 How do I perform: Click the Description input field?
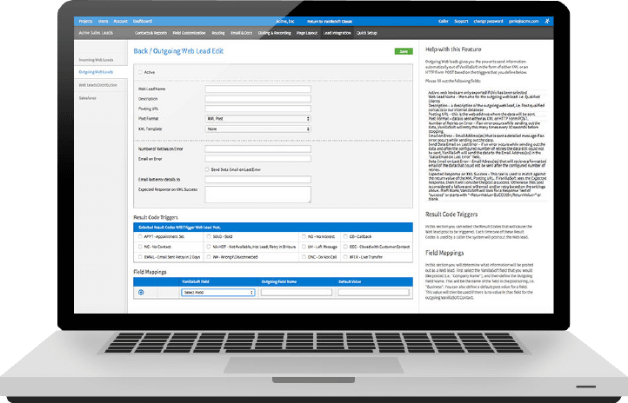tap(258, 99)
